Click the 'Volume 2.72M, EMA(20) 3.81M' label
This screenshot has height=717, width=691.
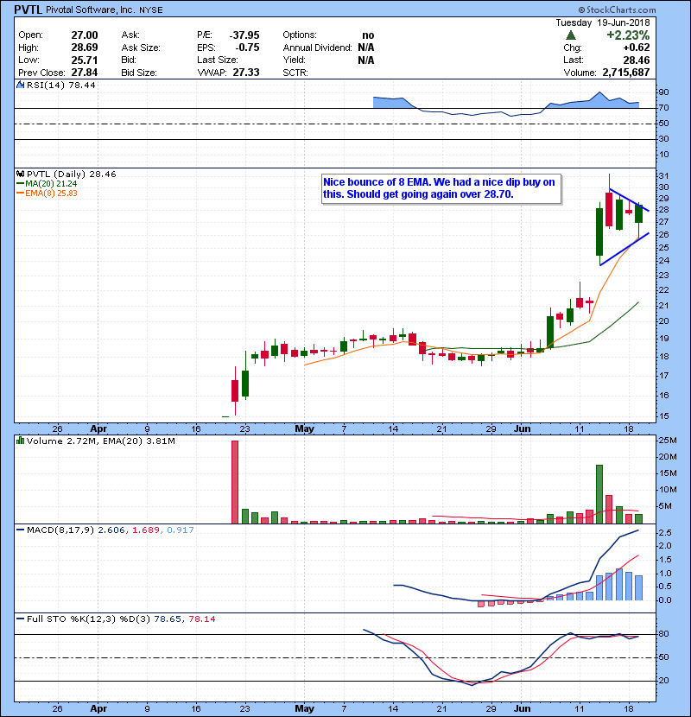tap(100, 441)
